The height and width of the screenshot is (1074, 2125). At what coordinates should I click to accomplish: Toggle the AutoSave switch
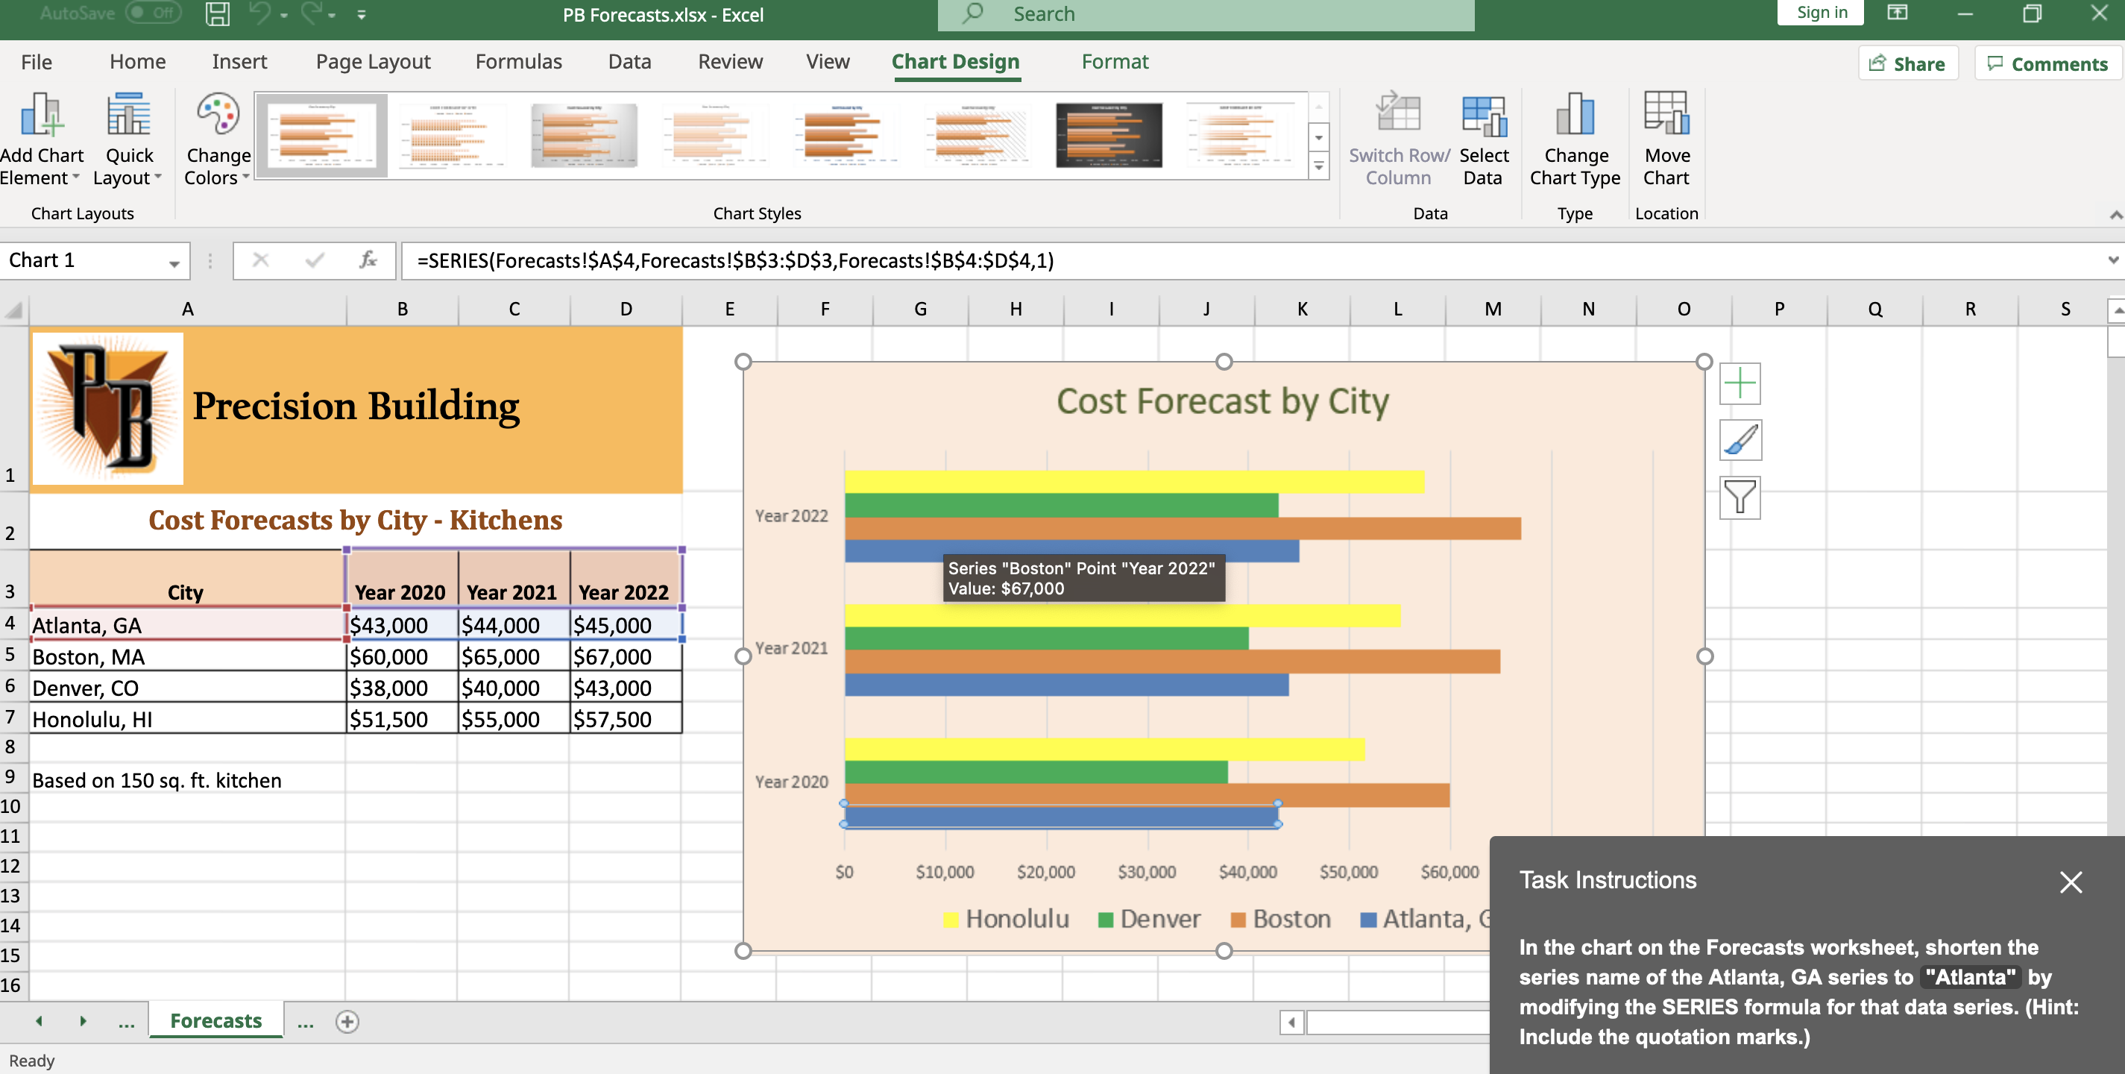coord(154,13)
